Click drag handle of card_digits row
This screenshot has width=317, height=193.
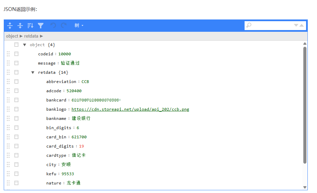click(x=8, y=146)
